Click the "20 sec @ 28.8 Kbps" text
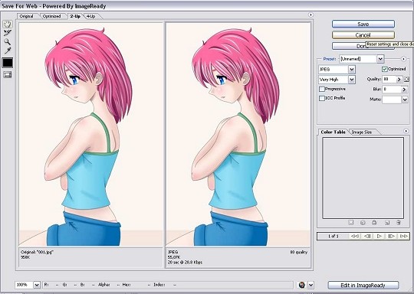414x294 pixels. click(x=185, y=263)
